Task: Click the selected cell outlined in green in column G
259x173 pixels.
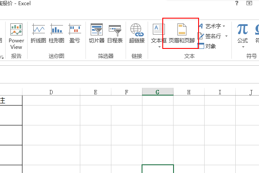Action: click(158, 169)
